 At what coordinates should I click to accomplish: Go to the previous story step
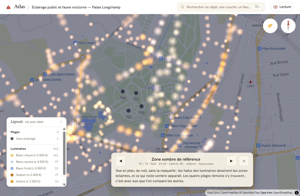(121, 161)
